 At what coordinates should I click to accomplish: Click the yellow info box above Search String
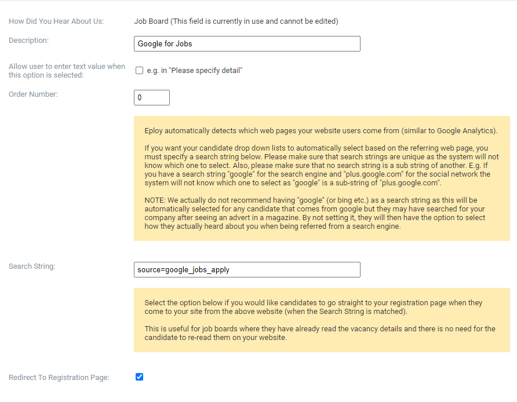tap(322, 178)
